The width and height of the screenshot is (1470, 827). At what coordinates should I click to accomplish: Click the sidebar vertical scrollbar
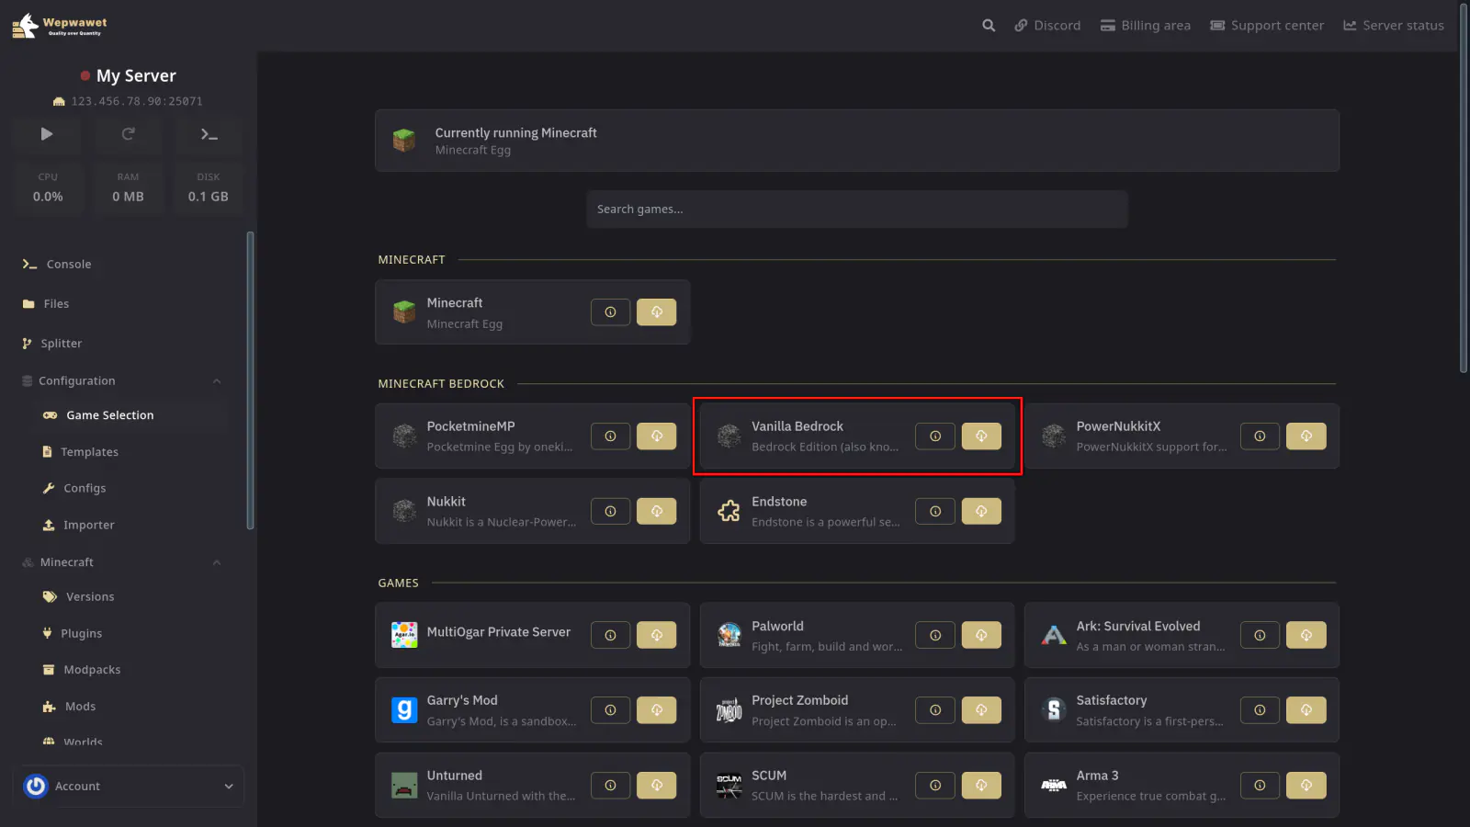250,380
